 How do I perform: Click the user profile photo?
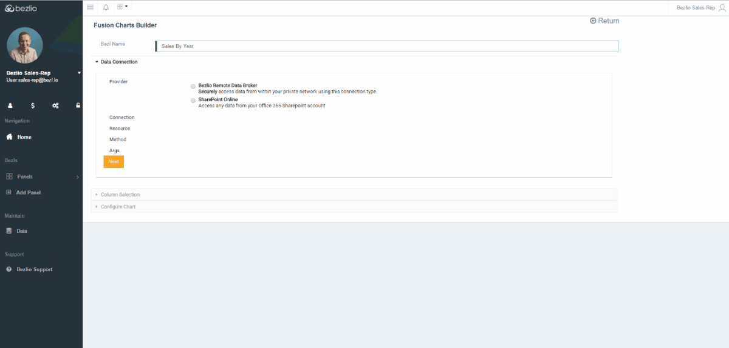click(x=25, y=45)
